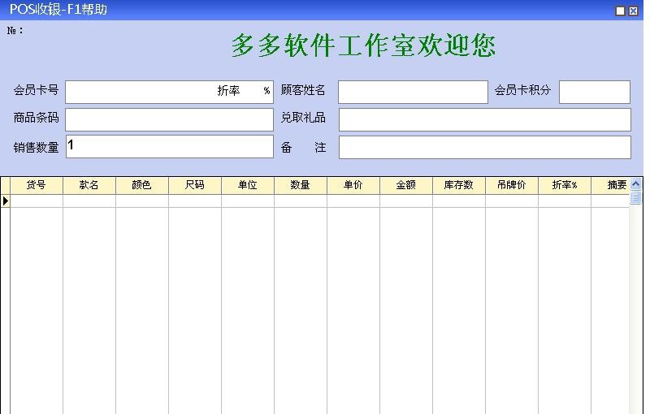Screen dimensions: 650x414
Task: Maximize the POS收银 window
Action: tap(620, 11)
